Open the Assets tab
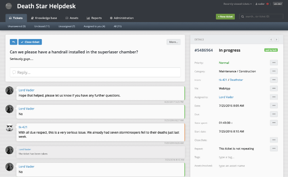This screenshot has height=177, width=288. pyautogui.click(x=72, y=18)
